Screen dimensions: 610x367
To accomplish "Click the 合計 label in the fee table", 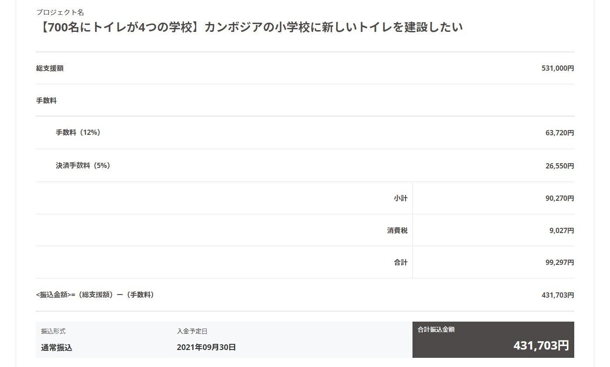I will click(x=400, y=262).
